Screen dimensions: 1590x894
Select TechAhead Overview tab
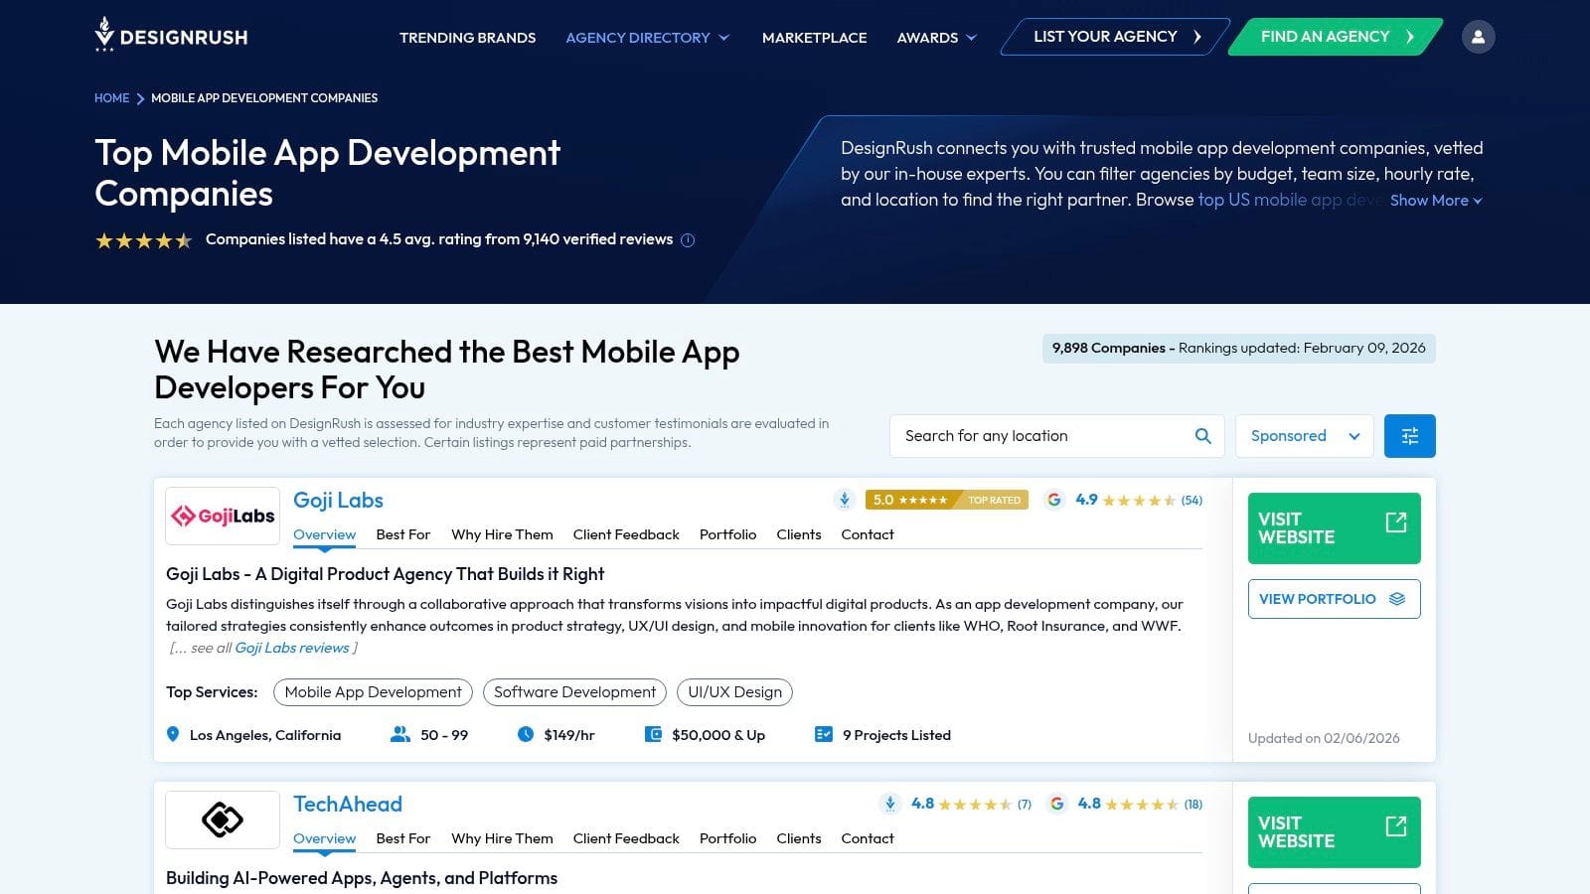pyautogui.click(x=324, y=838)
